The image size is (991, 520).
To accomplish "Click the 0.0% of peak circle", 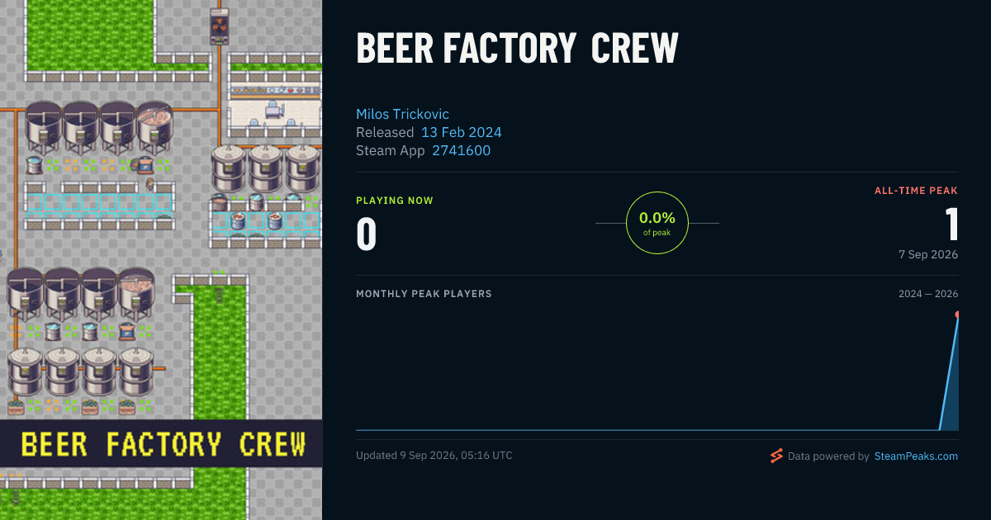I will point(657,223).
